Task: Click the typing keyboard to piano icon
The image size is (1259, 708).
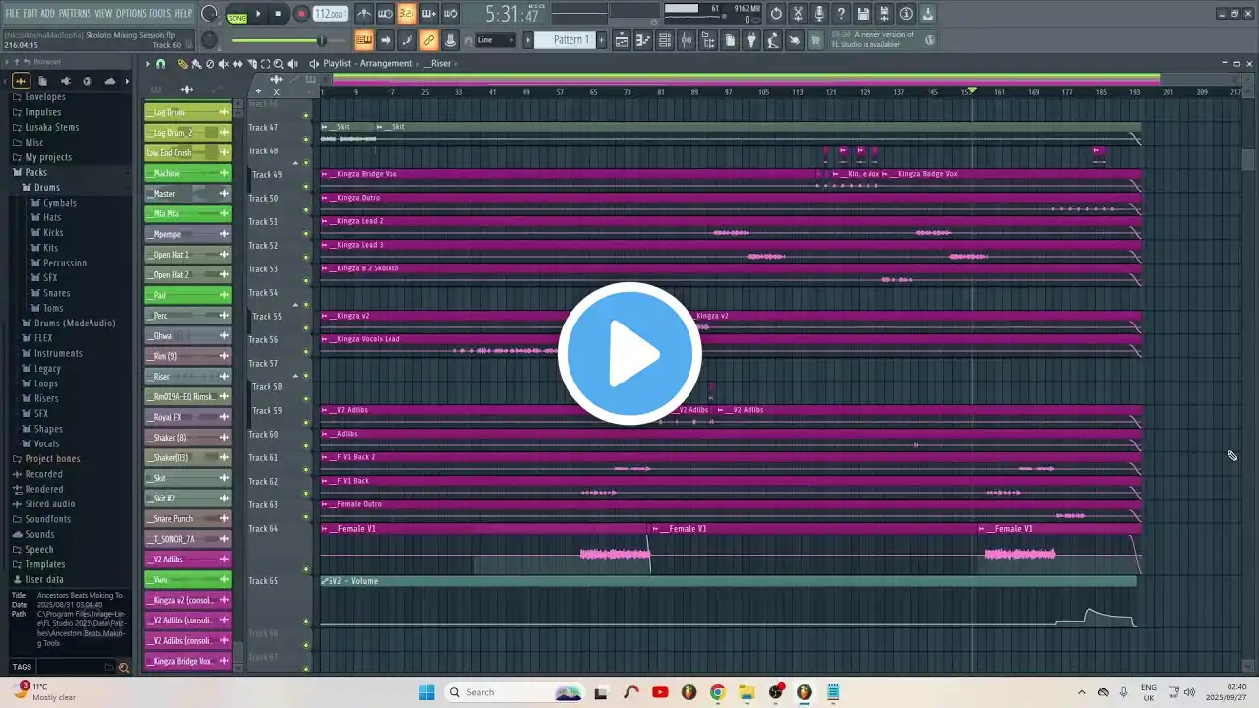Action: point(364,40)
